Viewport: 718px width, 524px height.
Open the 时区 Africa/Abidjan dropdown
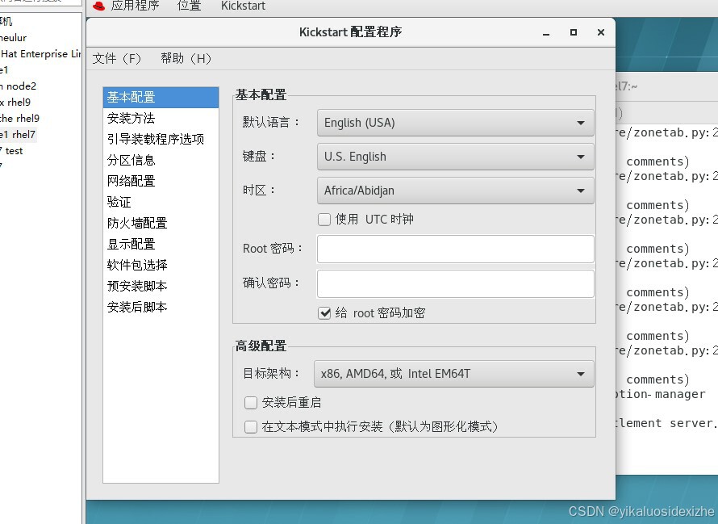point(455,191)
